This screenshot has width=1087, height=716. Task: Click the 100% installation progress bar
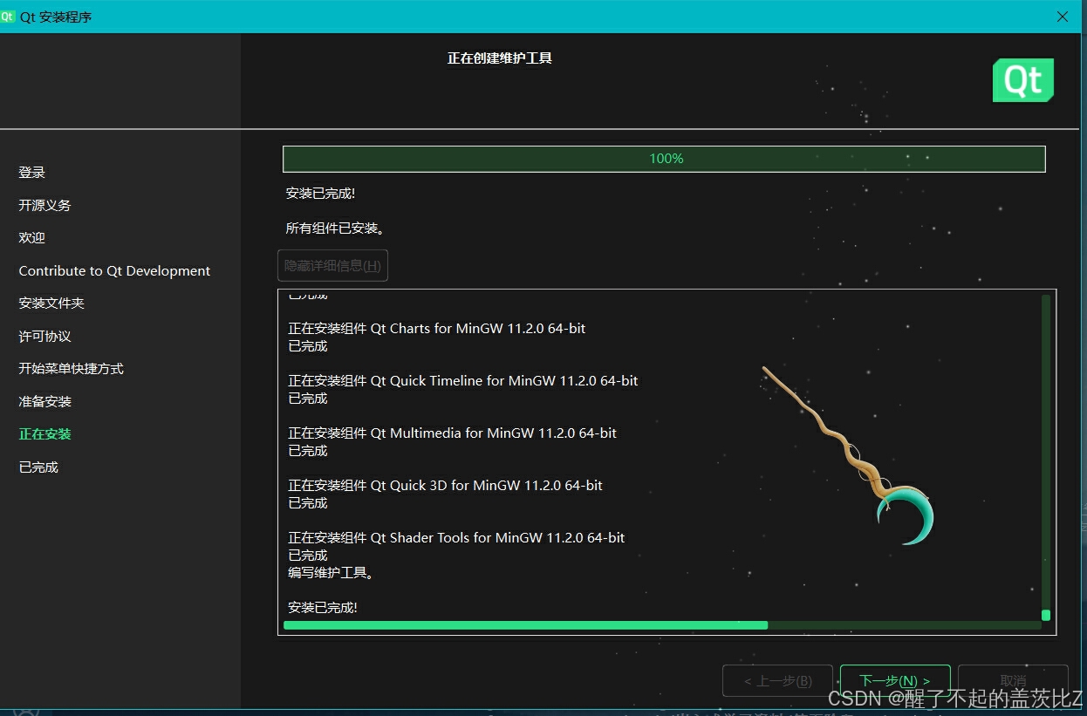[664, 159]
